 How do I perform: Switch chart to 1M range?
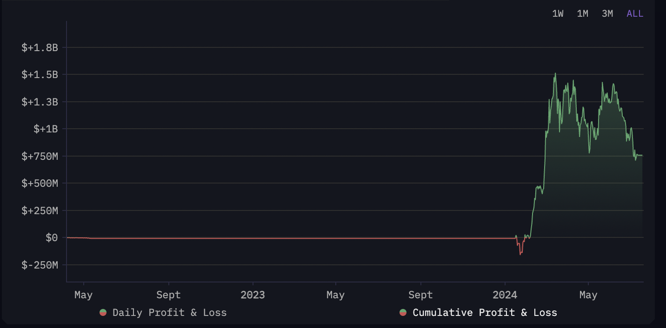point(582,13)
